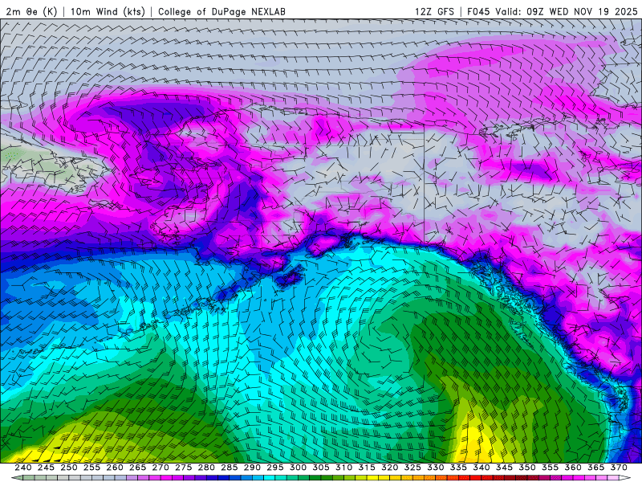642x482 pixels.
Task: Click the 335 value on the color scale
Action: pyautogui.click(x=458, y=468)
